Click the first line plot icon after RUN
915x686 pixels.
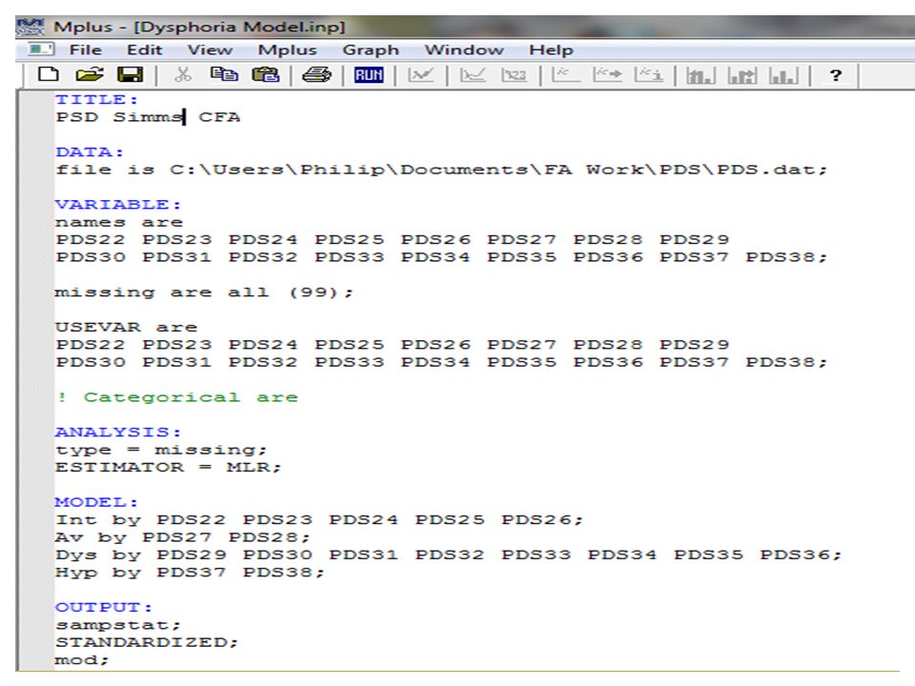pos(420,74)
